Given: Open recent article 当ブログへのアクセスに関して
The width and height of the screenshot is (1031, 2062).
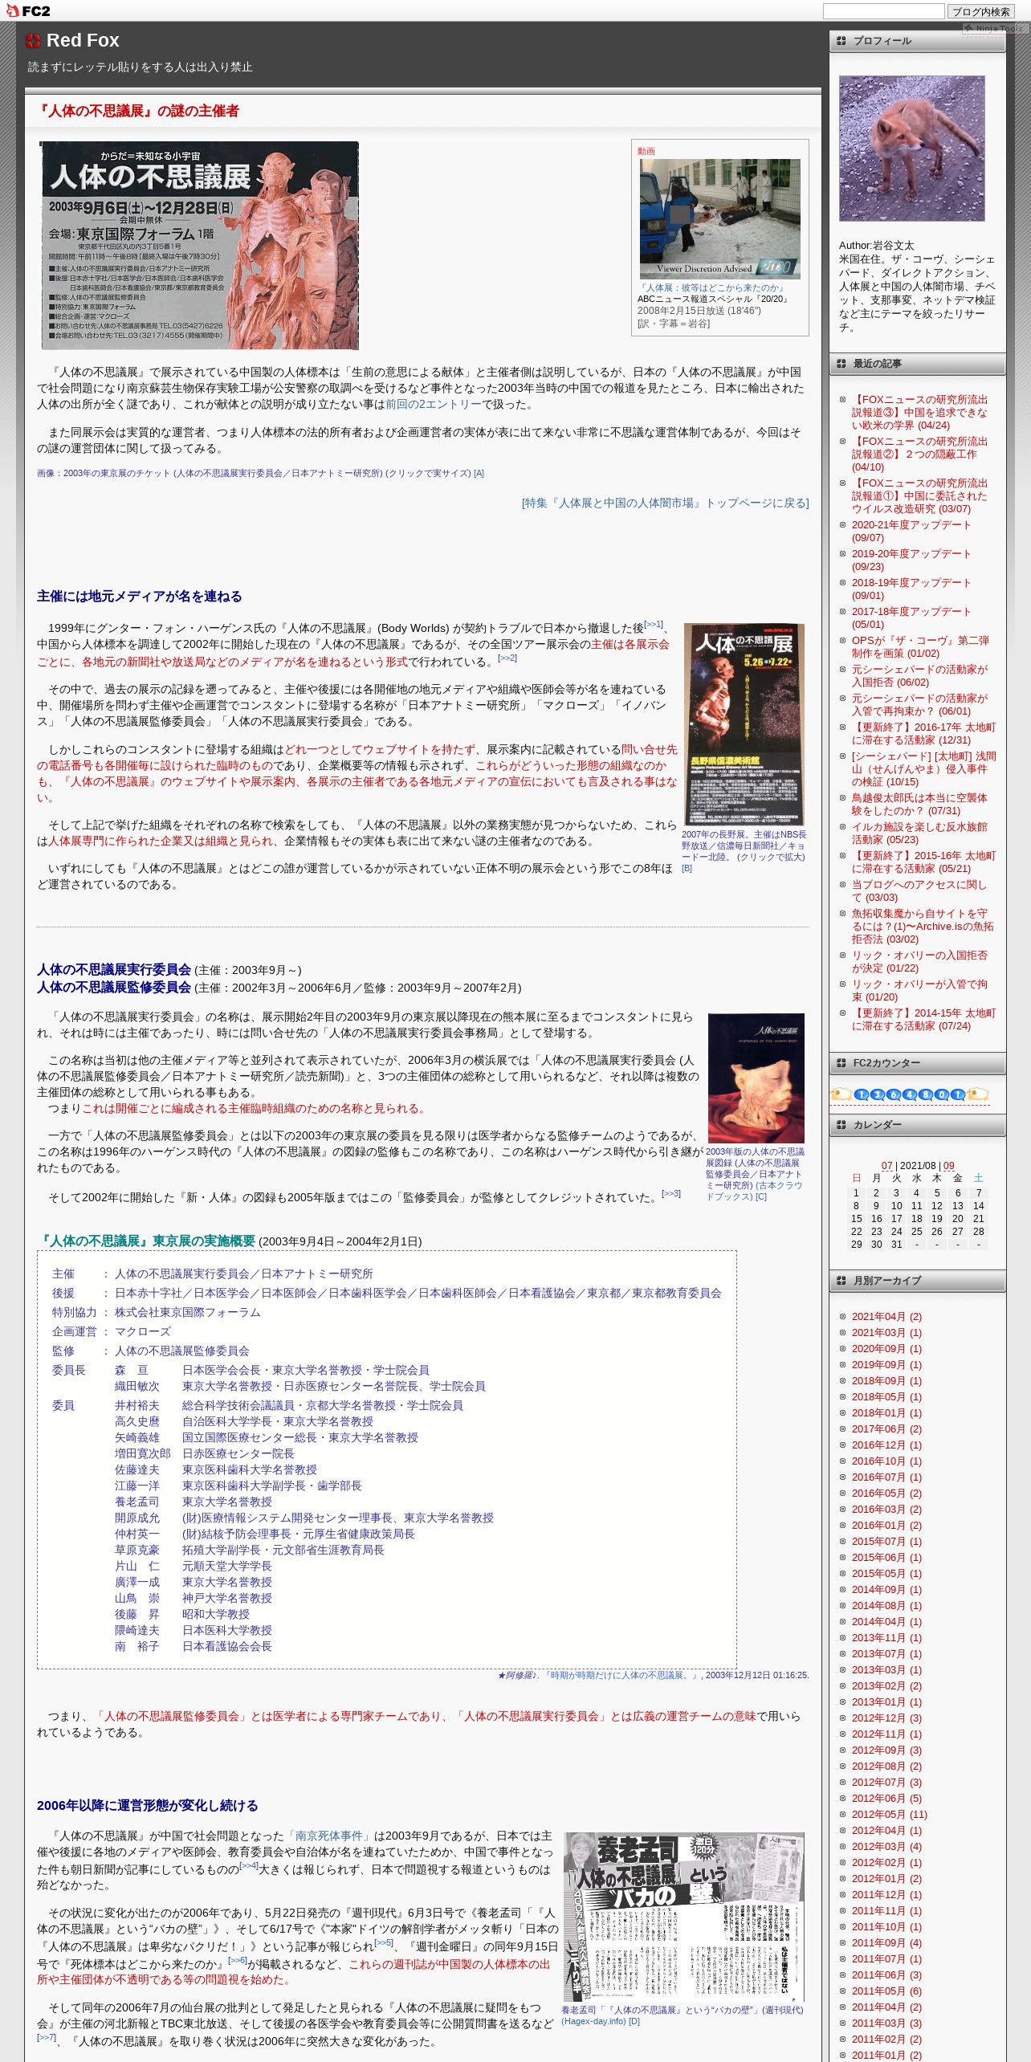Looking at the screenshot, I should coord(919,890).
